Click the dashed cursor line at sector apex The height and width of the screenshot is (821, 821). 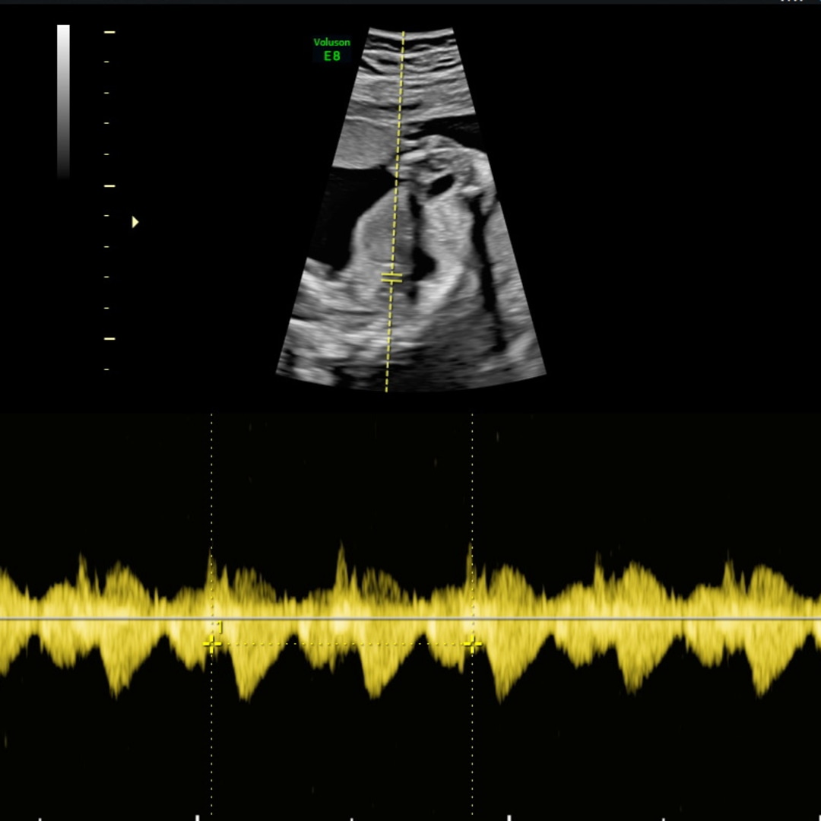403,38
